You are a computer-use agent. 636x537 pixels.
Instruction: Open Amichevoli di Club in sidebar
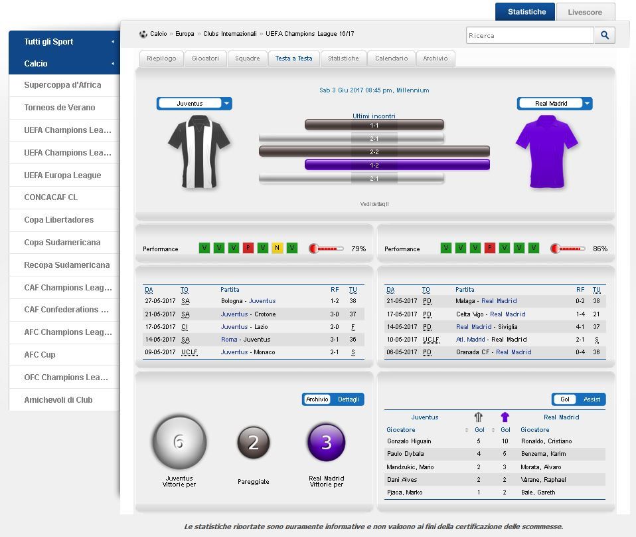tap(64, 399)
